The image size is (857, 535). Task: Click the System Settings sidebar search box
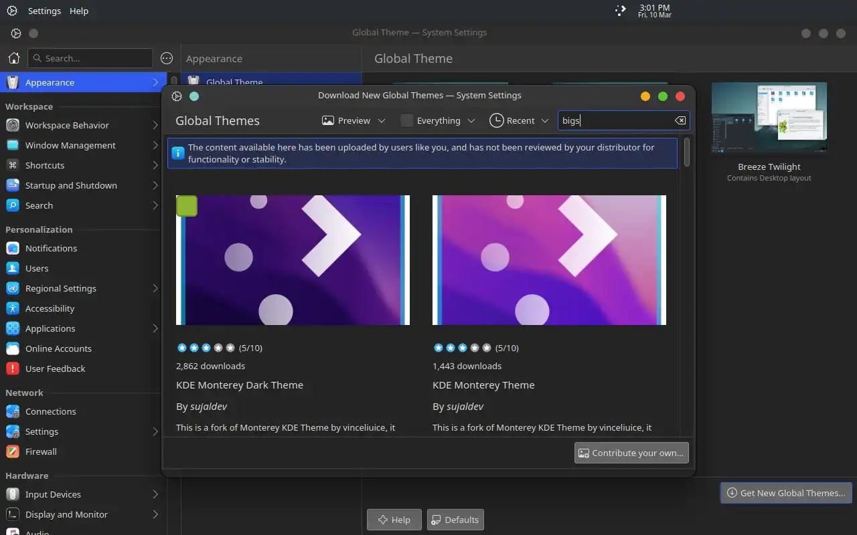pos(90,58)
